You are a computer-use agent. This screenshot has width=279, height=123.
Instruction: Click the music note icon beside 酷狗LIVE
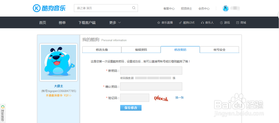180,23
